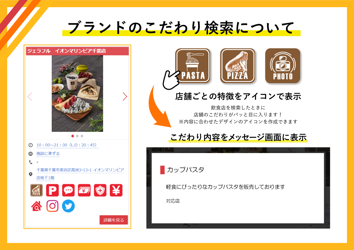Click the red house search icon

click(37, 206)
